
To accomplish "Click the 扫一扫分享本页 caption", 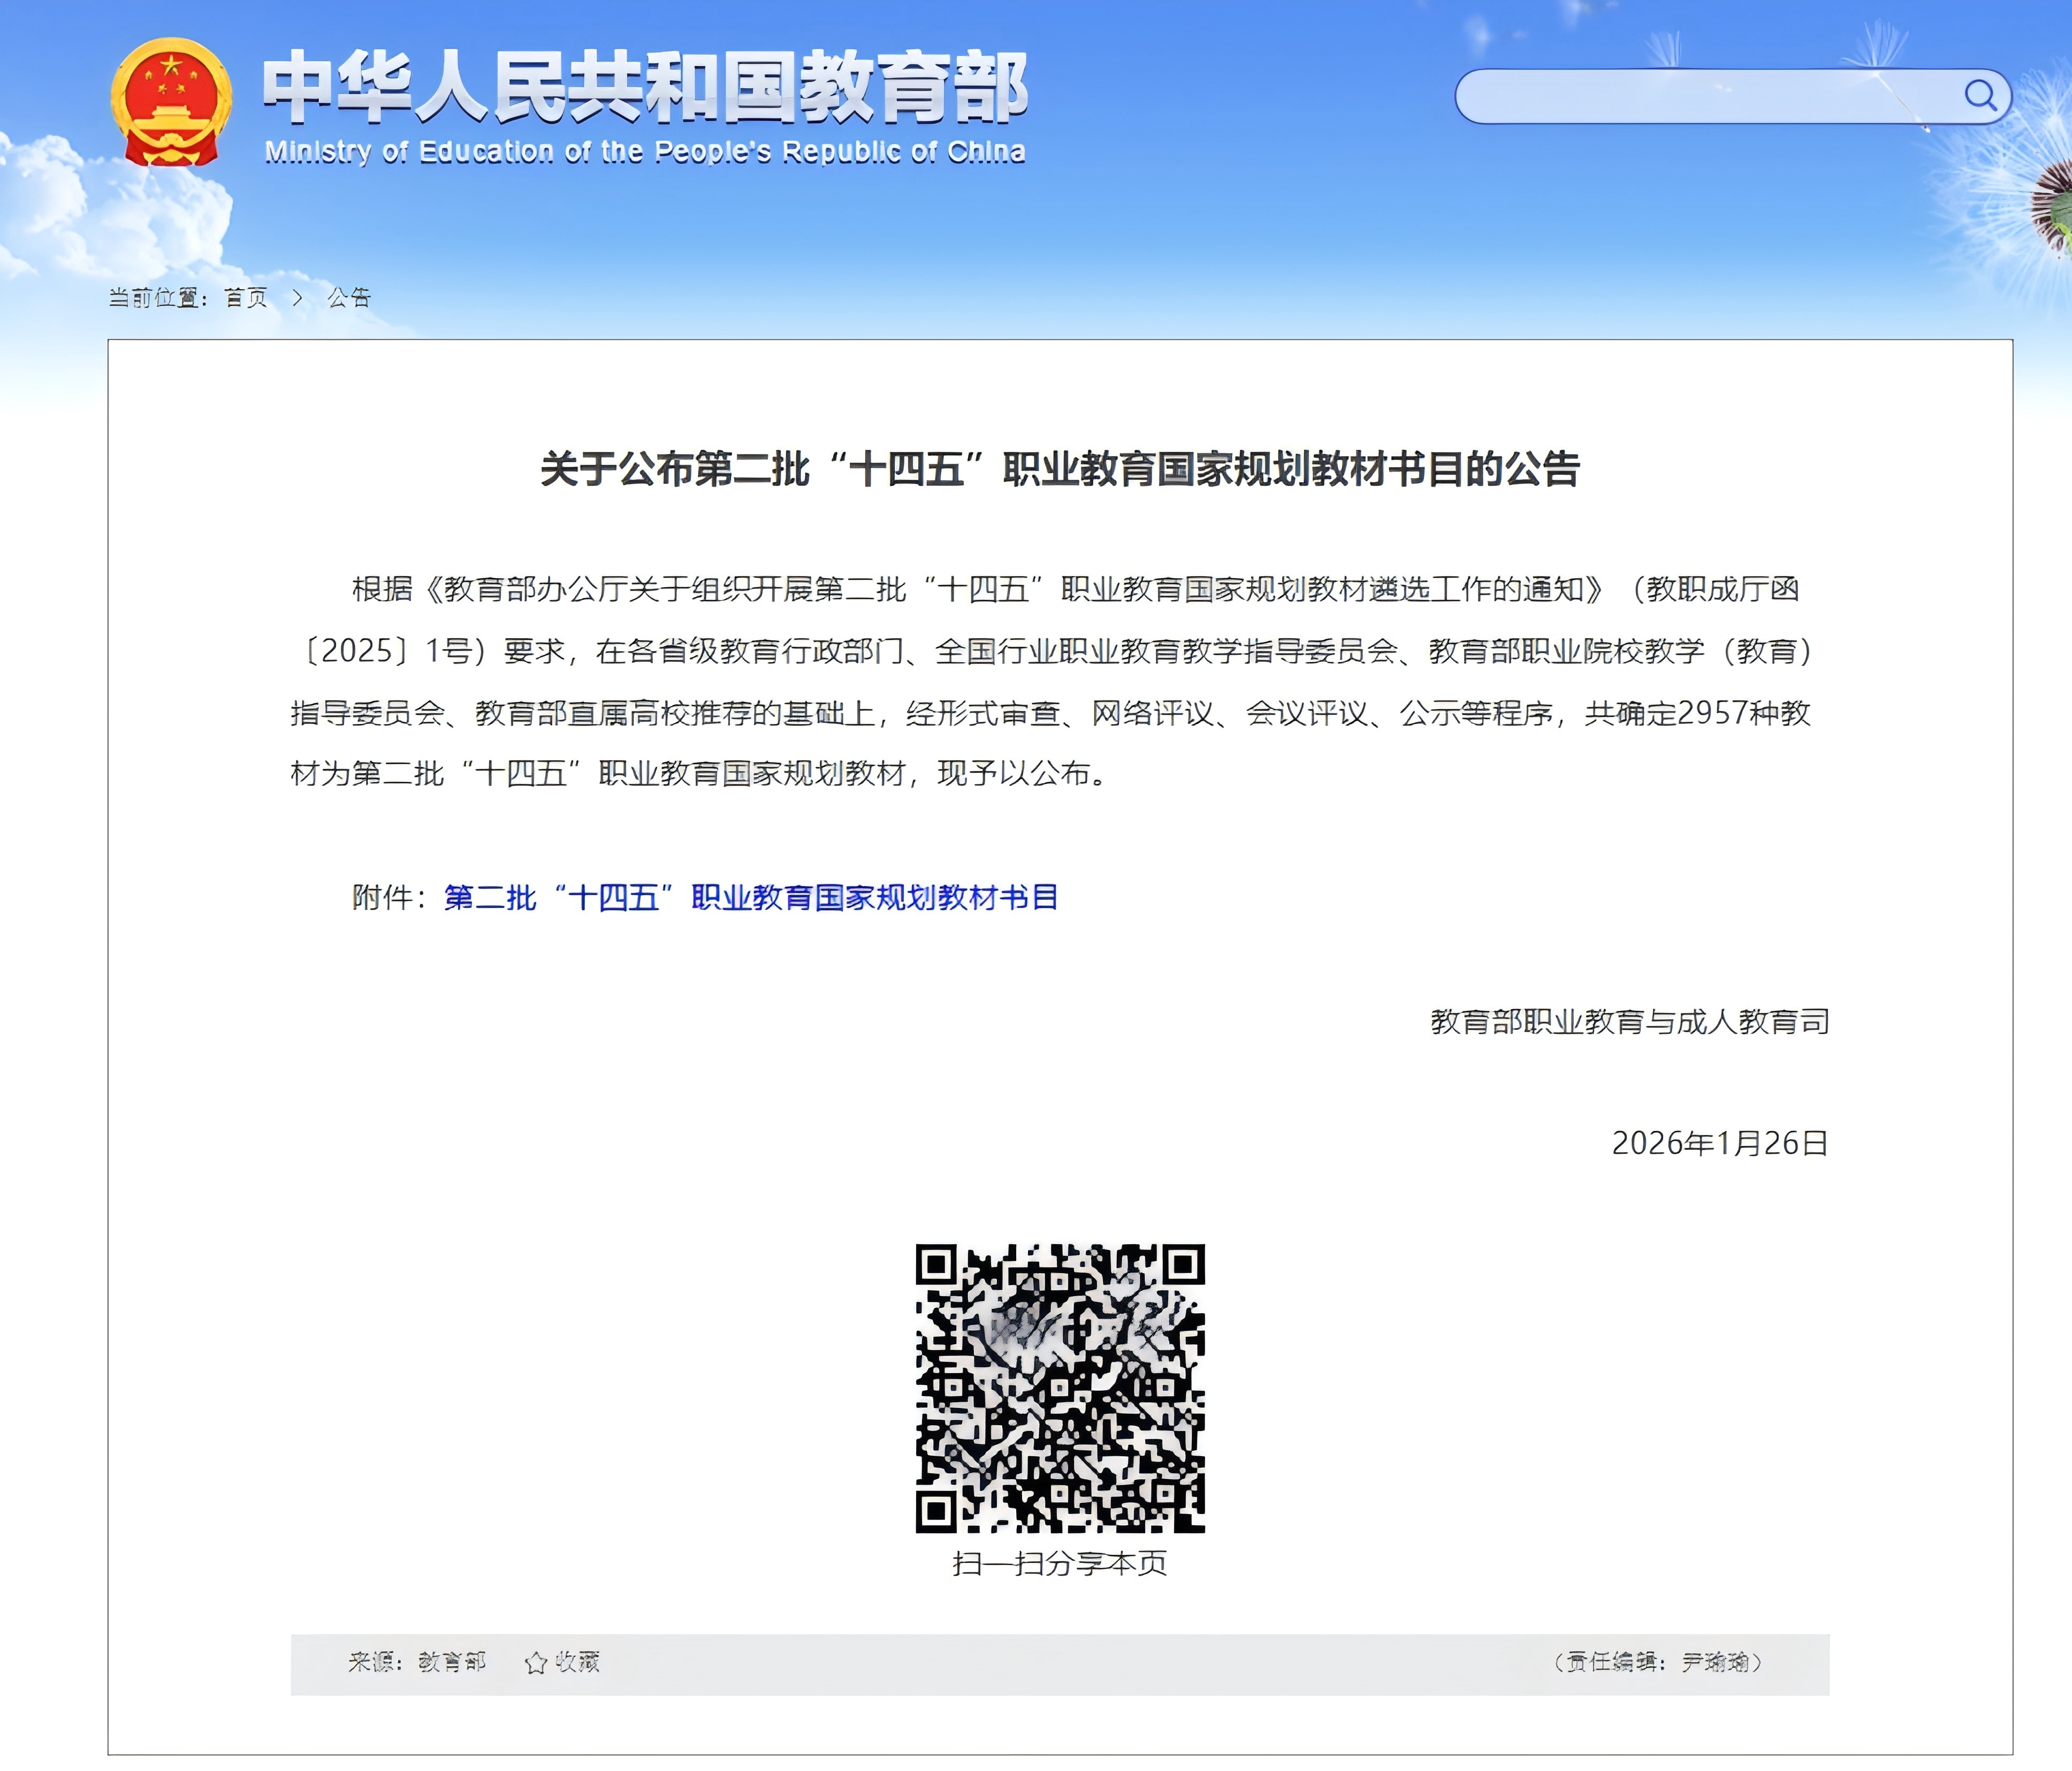I will 1060,1564.
